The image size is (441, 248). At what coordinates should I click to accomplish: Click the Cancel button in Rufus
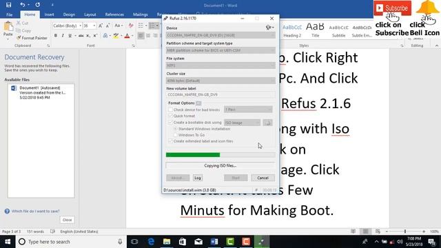263,178
